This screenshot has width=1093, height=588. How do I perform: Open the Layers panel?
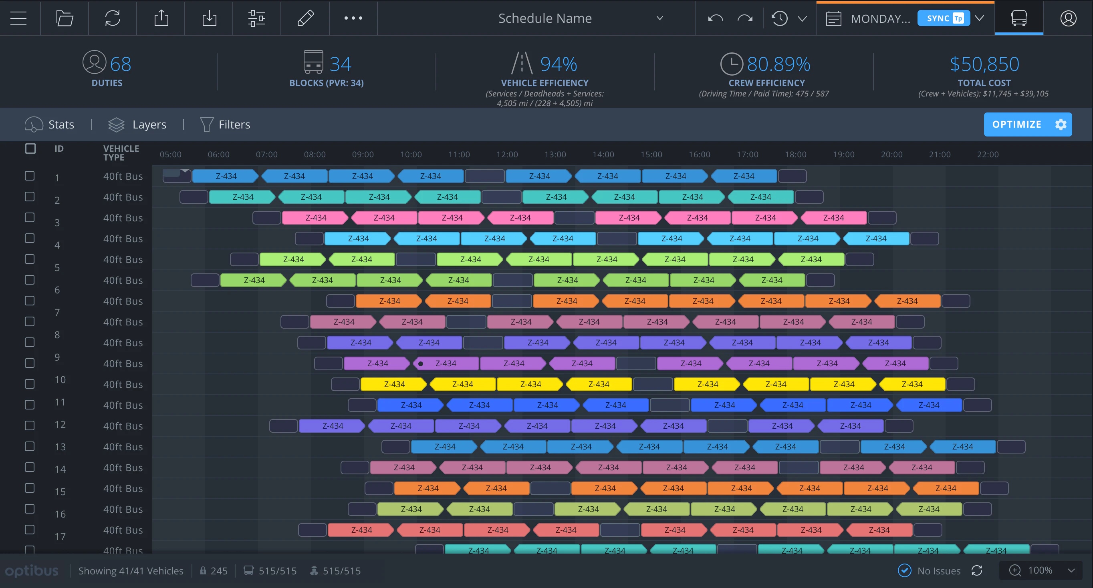pos(137,124)
